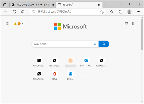Click the blue search button
This screenshot has width=144, height=104.
point(104,44)
